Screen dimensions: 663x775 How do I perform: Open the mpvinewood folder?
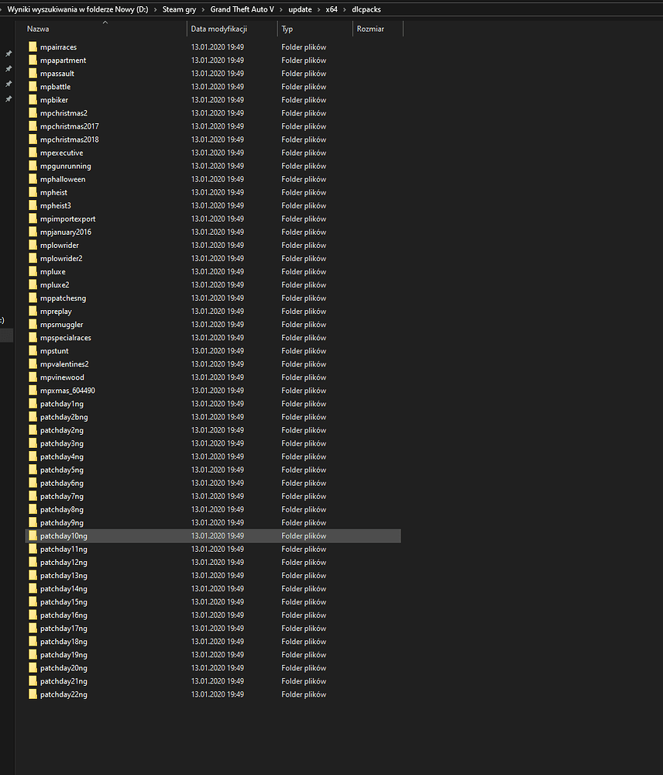click(x=60, y=377)
